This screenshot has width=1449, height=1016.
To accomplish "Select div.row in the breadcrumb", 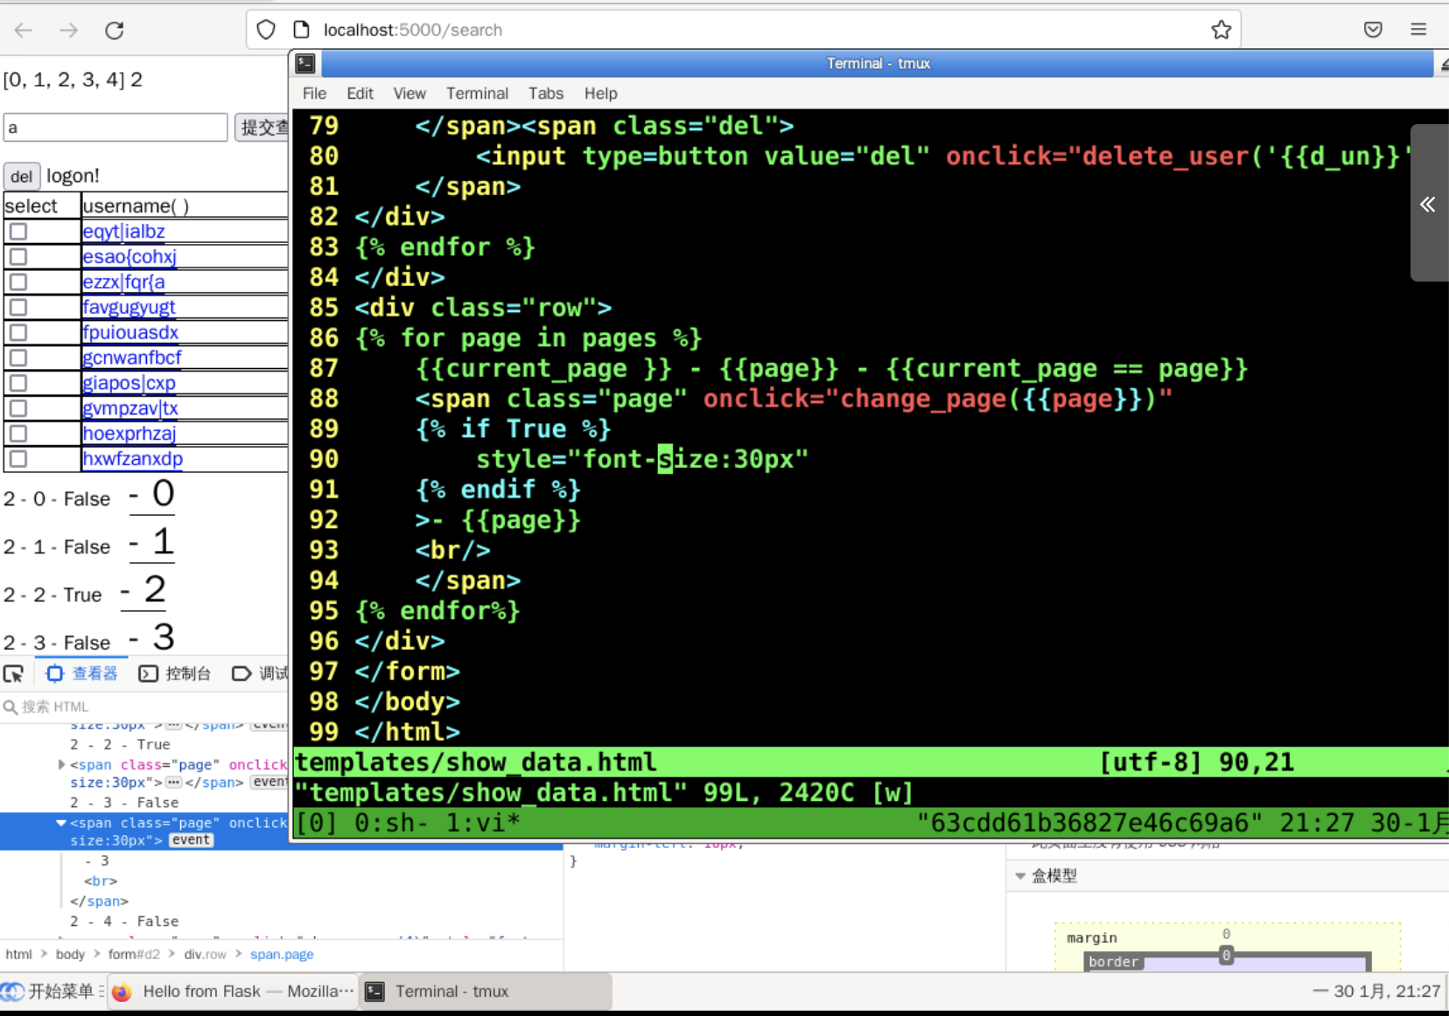I will [205, 955].
